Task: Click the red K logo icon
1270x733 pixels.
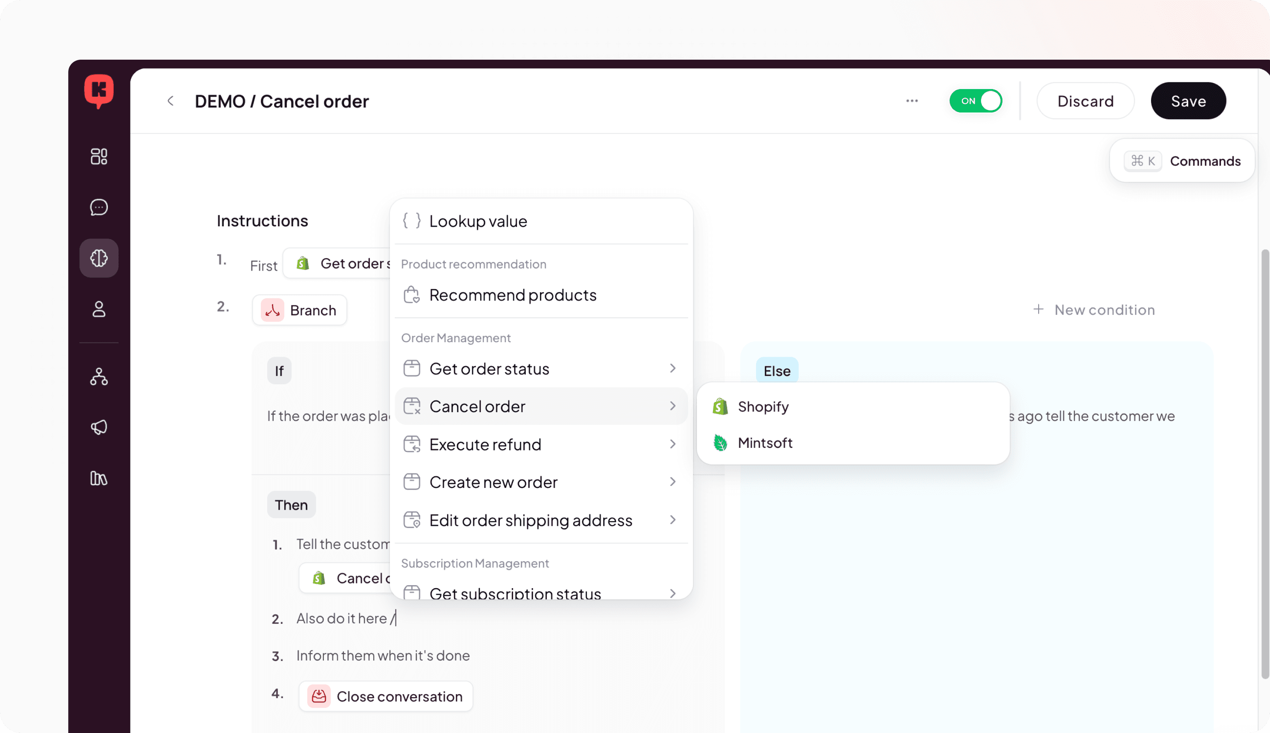Action: [x=99, y=91]
